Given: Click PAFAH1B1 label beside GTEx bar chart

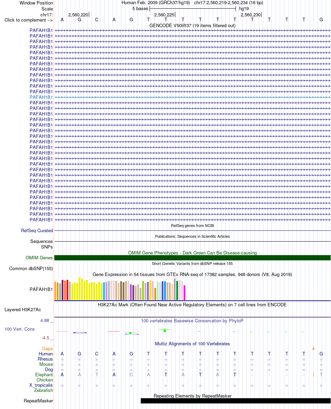Looking at the screenshot, I should tap(41, 289).
